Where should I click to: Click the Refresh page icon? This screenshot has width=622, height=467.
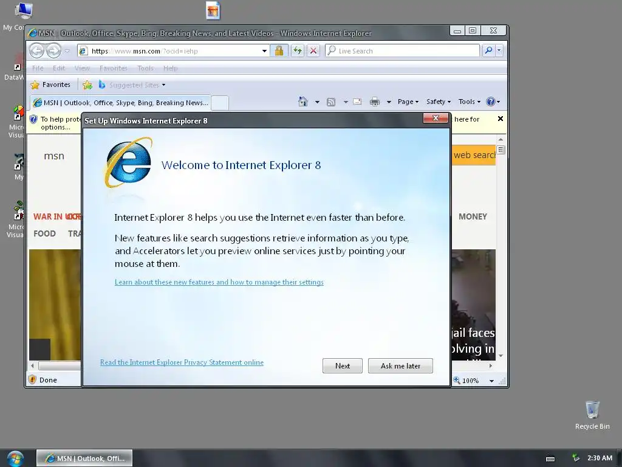pyautogui.click(x=298, y=50)
